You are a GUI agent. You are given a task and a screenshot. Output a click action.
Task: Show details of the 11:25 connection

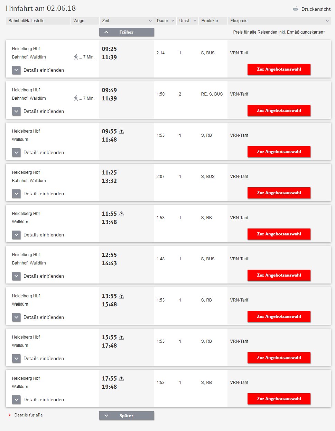pyautogui.click(x=17, y=194)
